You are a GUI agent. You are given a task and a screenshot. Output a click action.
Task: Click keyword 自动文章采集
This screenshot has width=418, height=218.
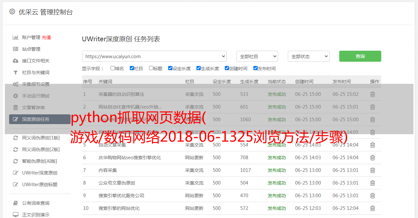112,145
